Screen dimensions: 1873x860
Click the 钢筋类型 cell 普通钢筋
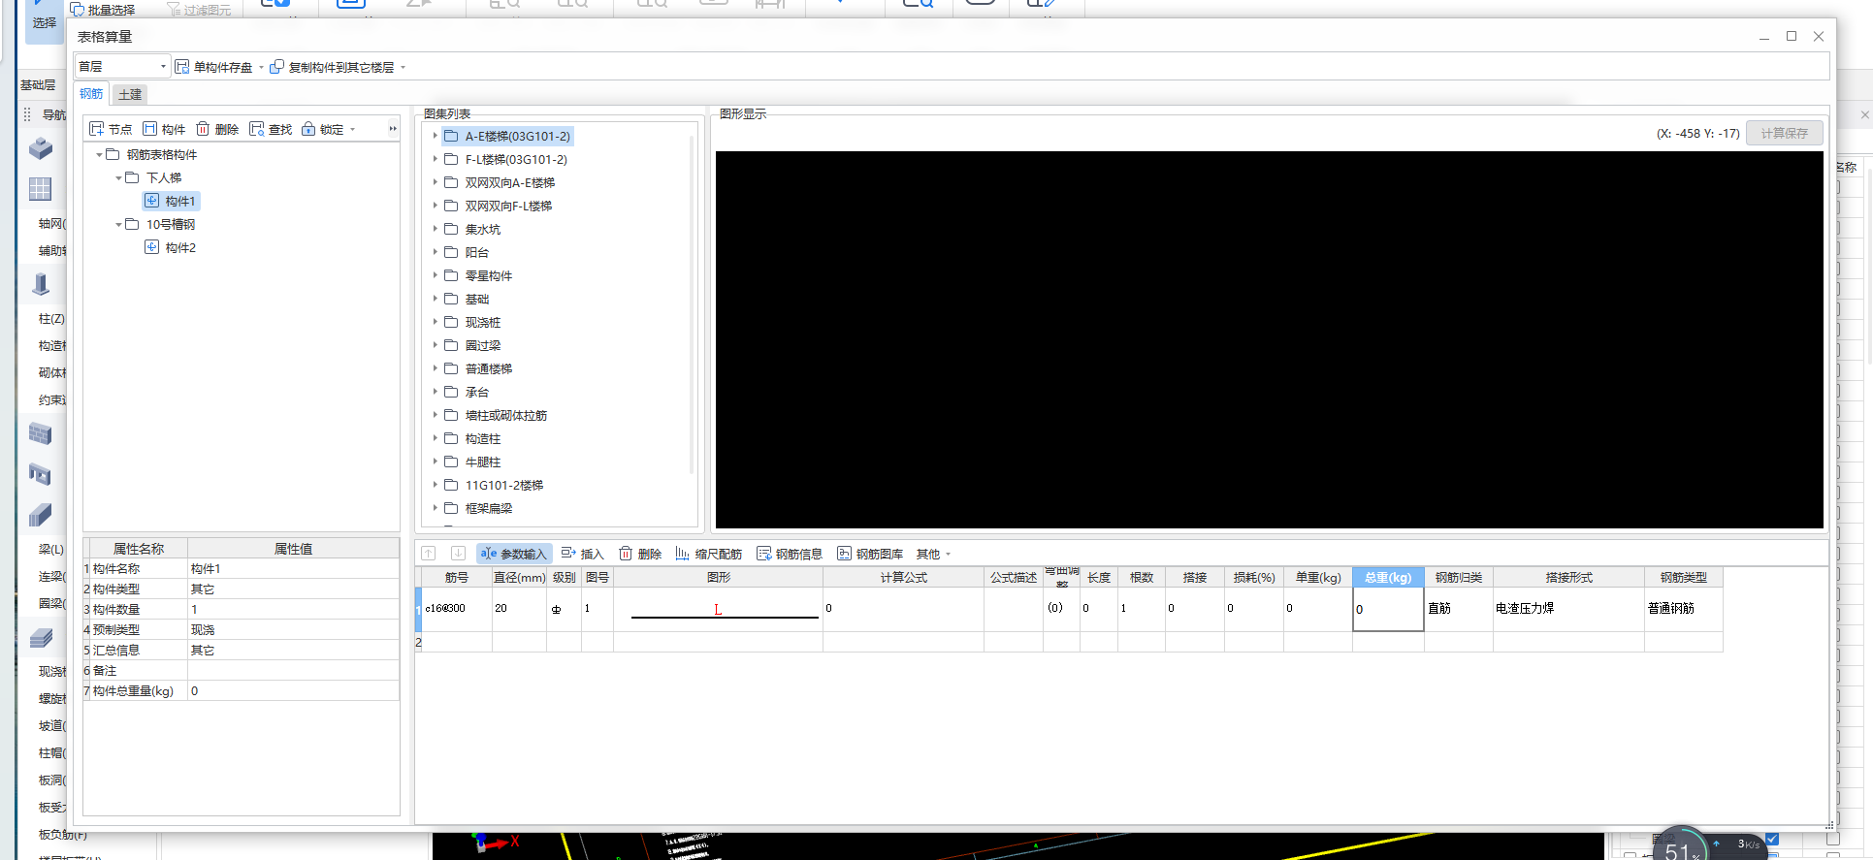(1684, 609)
